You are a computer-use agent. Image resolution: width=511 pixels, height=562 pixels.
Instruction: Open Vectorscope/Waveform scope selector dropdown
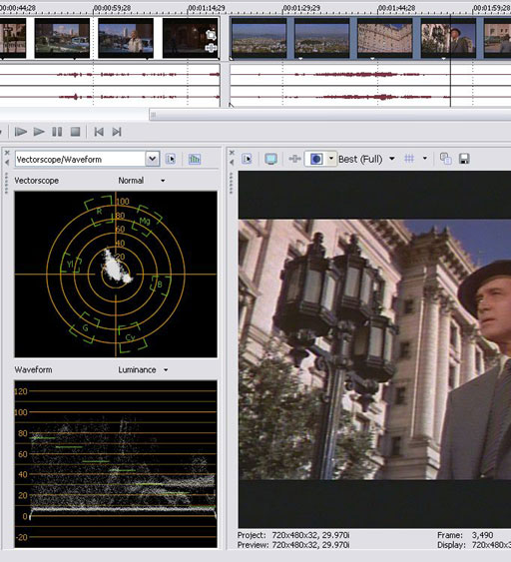[x=153, y=159]
